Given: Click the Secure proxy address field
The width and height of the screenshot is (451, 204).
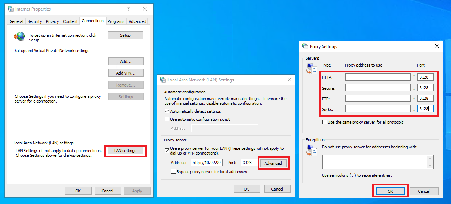Looking at the screenshot, I should (378, 88).
